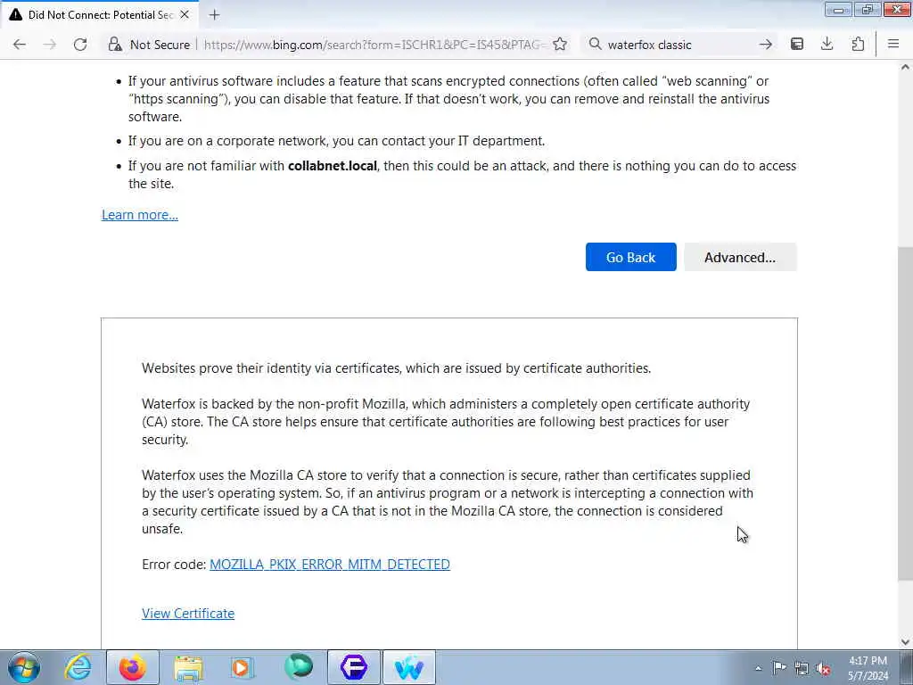This screenshot has height=685, width=913.
Task: Open the View Certificate link
Action: coord(188,614)
